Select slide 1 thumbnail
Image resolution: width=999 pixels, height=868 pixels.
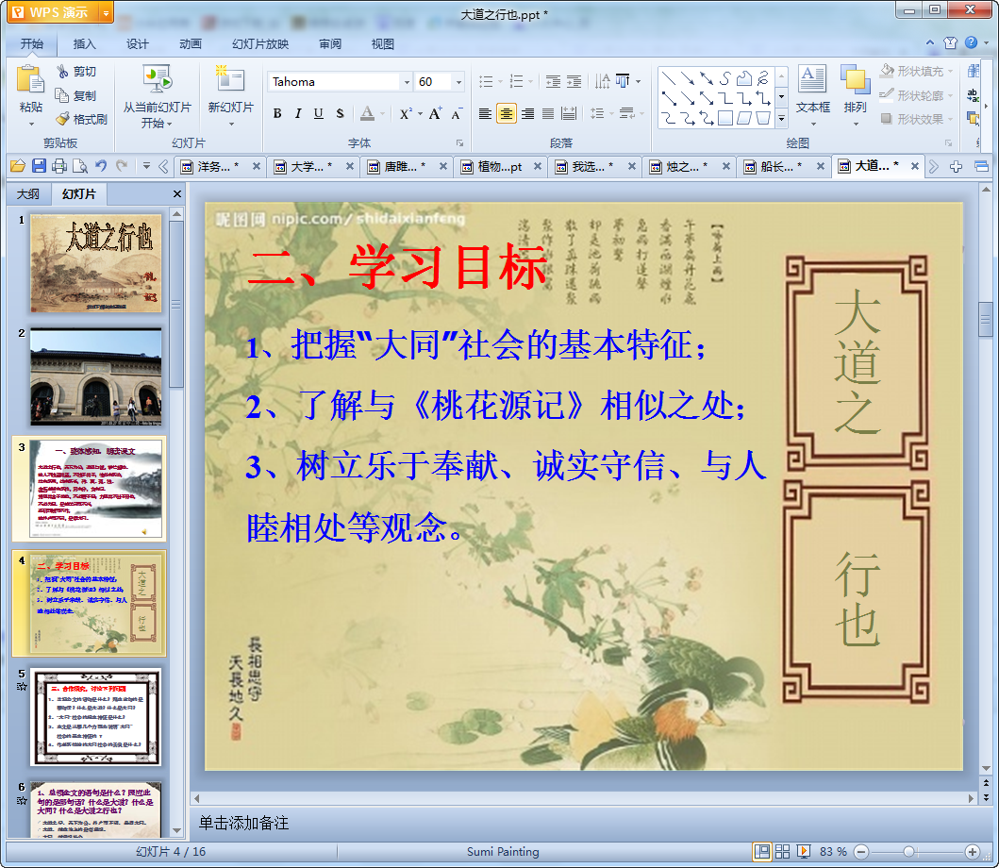[x=95, y=263]
